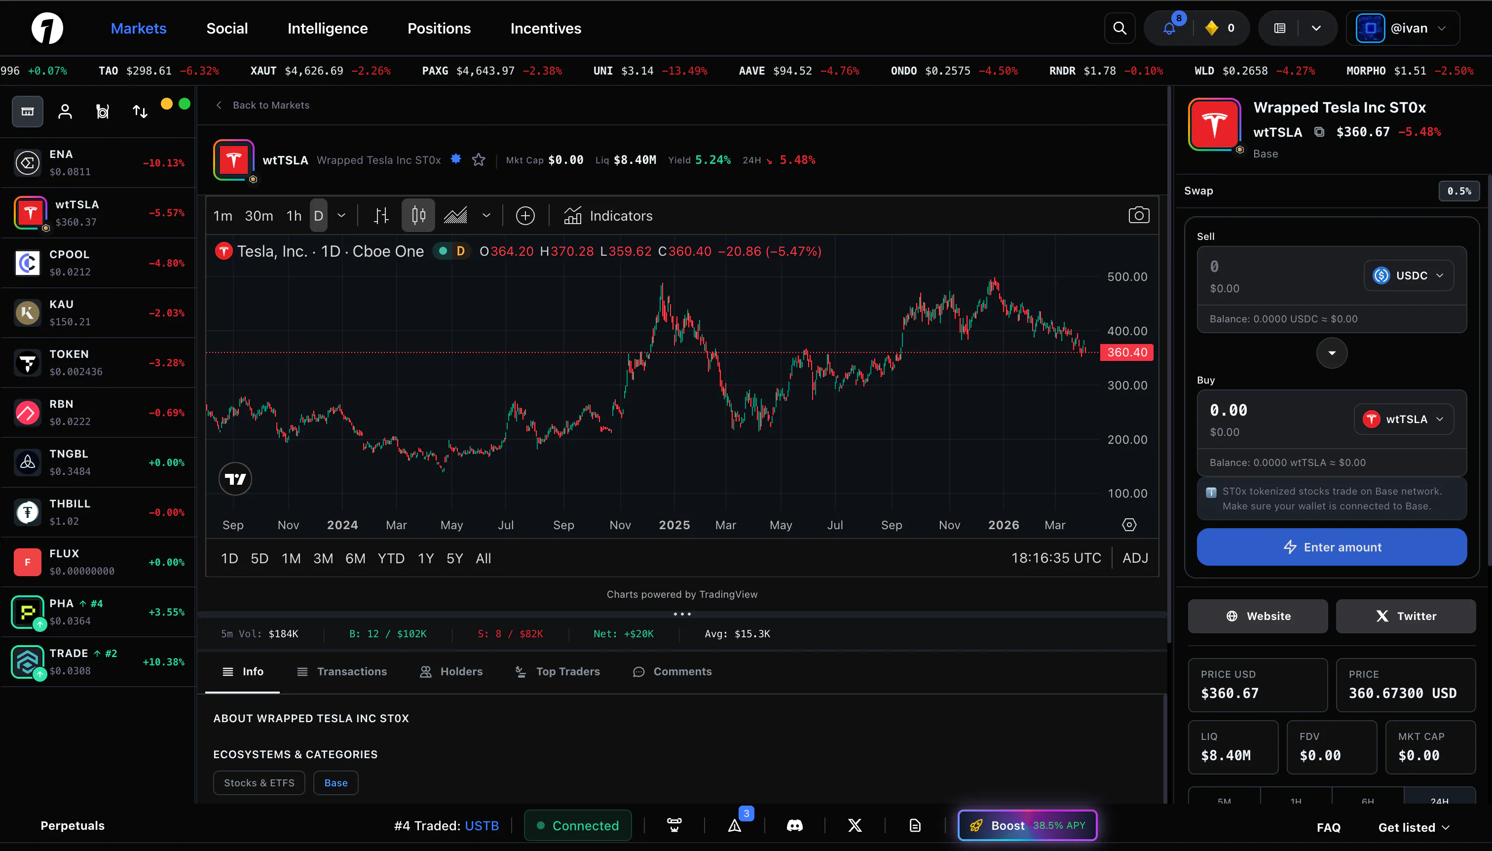This screenshot has width=1492, height=851.
Task: Click the three-dot chart panel handle
Action: point(682,614)
